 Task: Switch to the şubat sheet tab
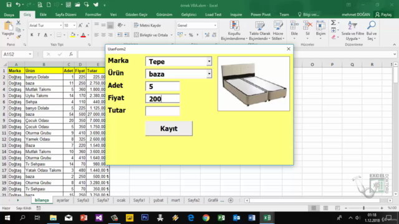[x=158, y=200]
